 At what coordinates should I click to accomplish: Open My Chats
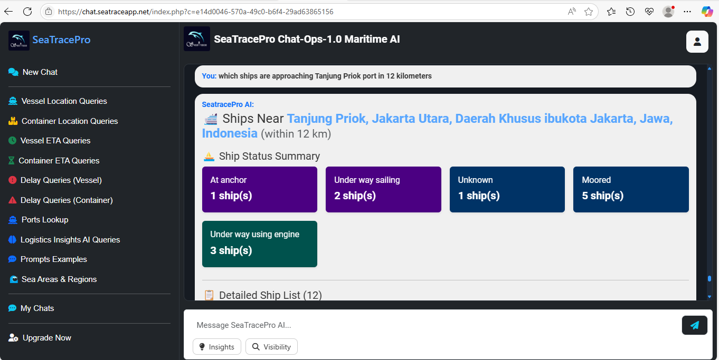click(31, 308)
